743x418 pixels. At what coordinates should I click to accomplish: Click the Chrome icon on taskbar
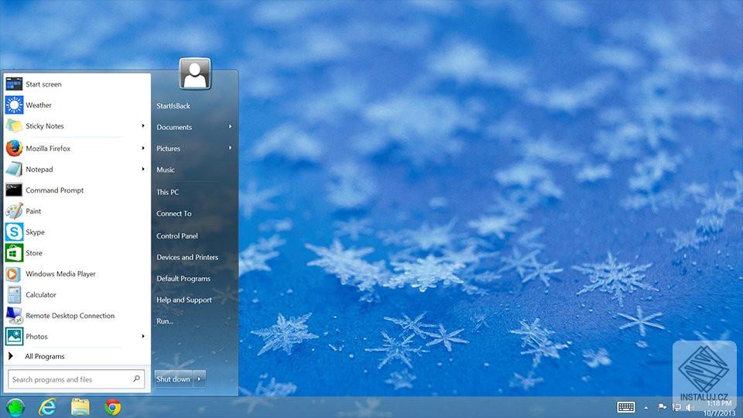click(x=112, y=407)
